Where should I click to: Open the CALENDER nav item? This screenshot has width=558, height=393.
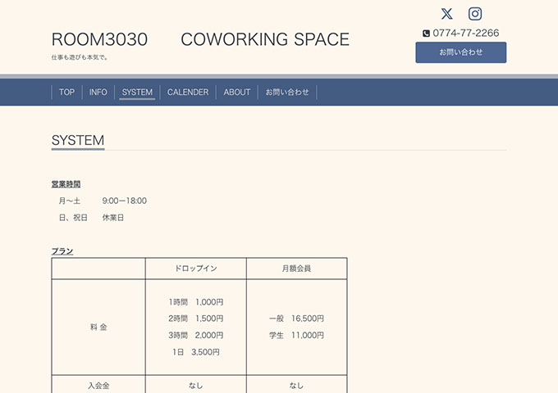[188, 93]
